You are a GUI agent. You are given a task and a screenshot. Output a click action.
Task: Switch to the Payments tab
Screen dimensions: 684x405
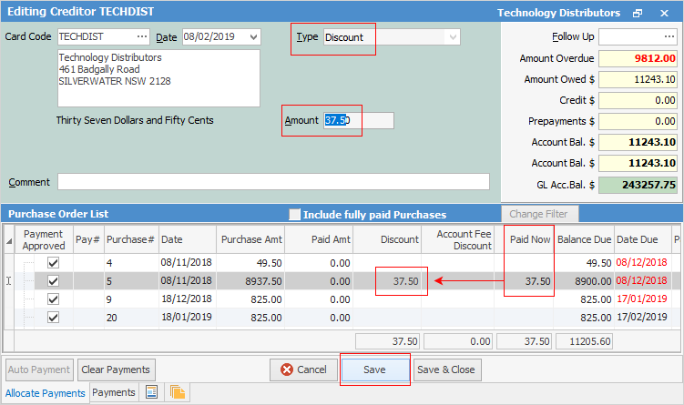(114, 392)
